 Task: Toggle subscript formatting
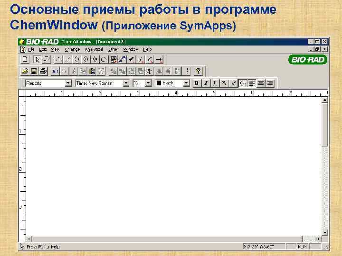(x=224, y=83)
